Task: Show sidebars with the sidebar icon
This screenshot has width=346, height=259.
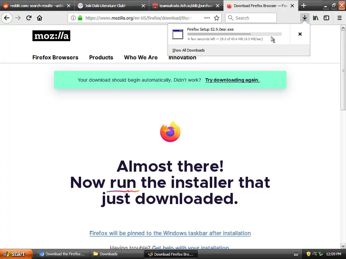Action: coord(326,18)
